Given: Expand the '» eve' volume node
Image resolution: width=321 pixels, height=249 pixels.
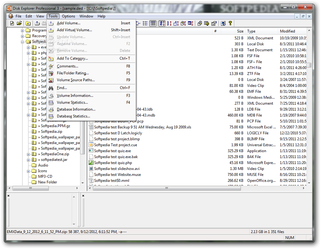Looking at the screenshot, I should point(28,47).
